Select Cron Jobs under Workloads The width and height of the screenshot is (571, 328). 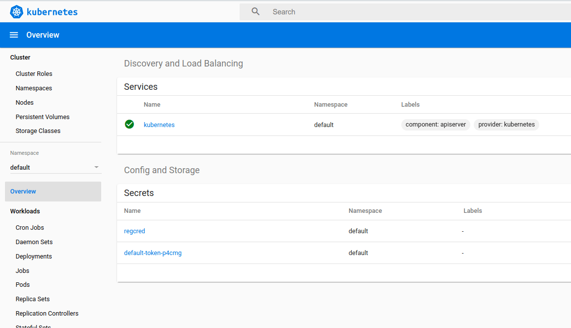29,227
